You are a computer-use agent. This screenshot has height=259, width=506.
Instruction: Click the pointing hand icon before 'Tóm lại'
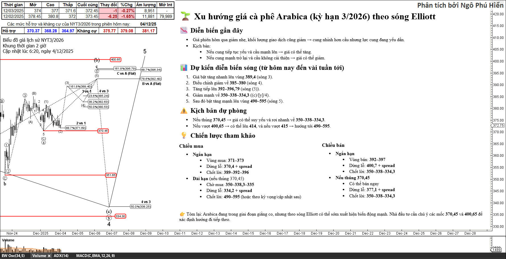[182, 214]
